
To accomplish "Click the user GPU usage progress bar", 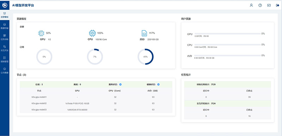I will click(227, 33).
